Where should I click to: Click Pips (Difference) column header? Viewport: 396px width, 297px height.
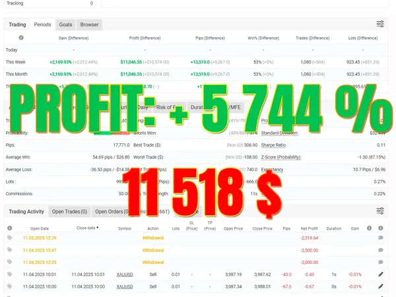point(210,38)
